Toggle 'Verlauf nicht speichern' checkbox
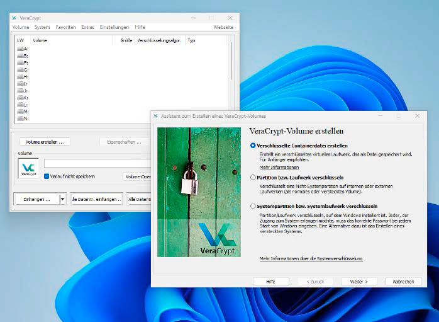439x322 pixels. tap(47, 176)
